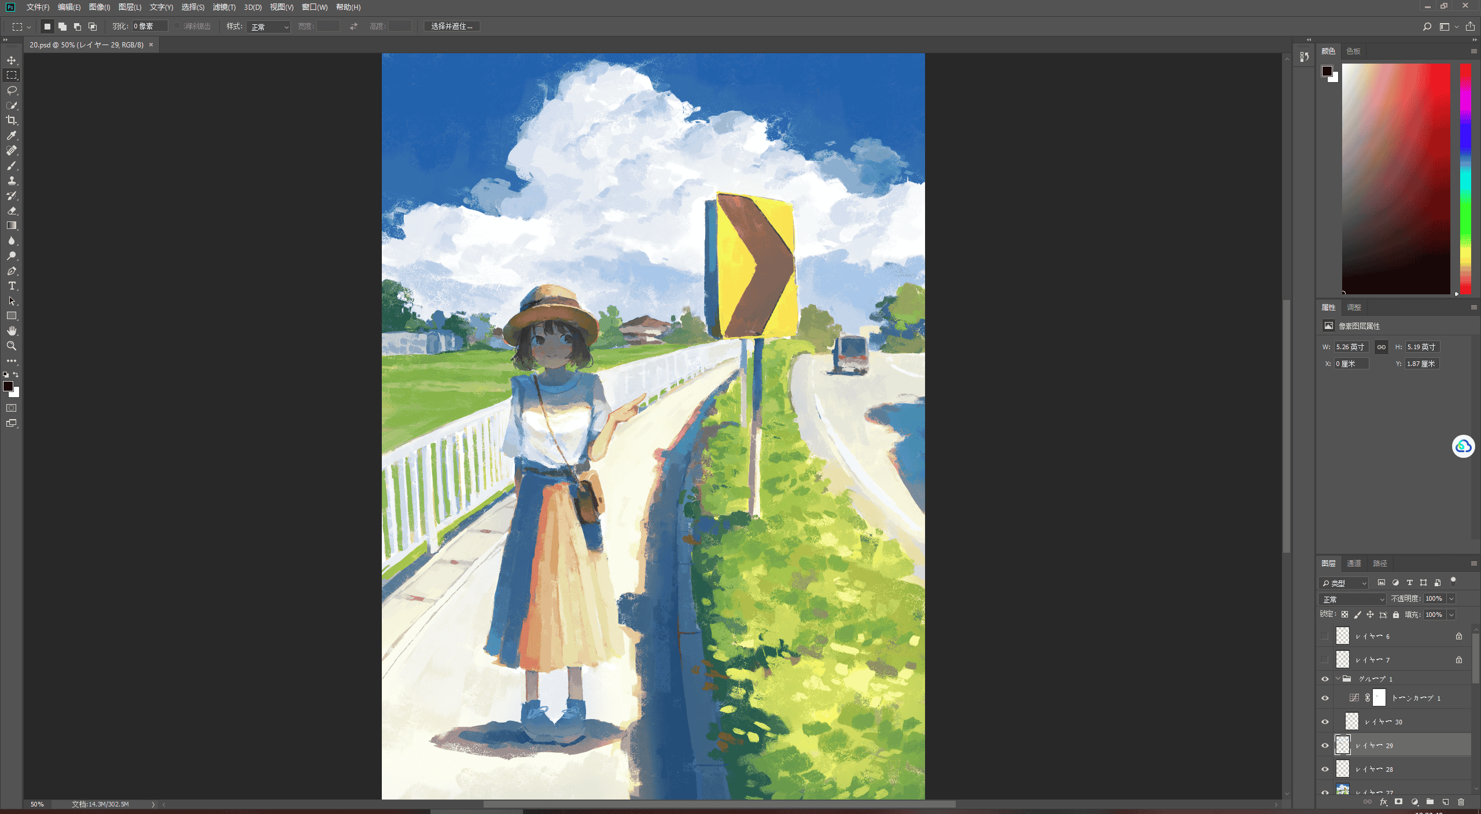Collapse the グループ 1 layer group
Image resolution: width=1481 pixels, height=814 pixels.
[x=1338, y=679]
